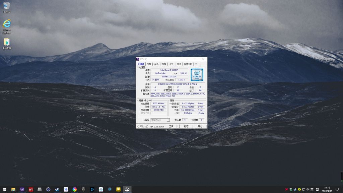Open the Windows Start menu

point(5,189)
